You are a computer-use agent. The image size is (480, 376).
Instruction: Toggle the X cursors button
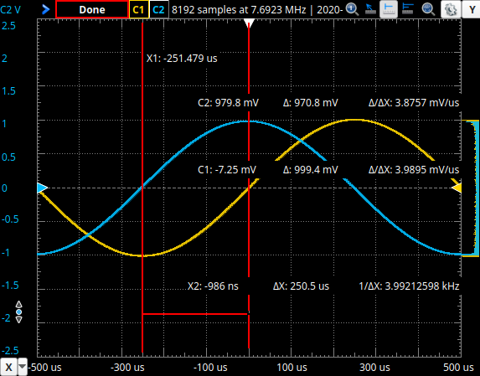click(8, 367)
